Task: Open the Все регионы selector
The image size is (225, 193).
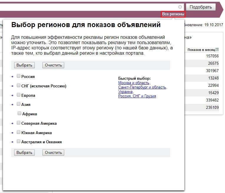Action: click(173, 14)
